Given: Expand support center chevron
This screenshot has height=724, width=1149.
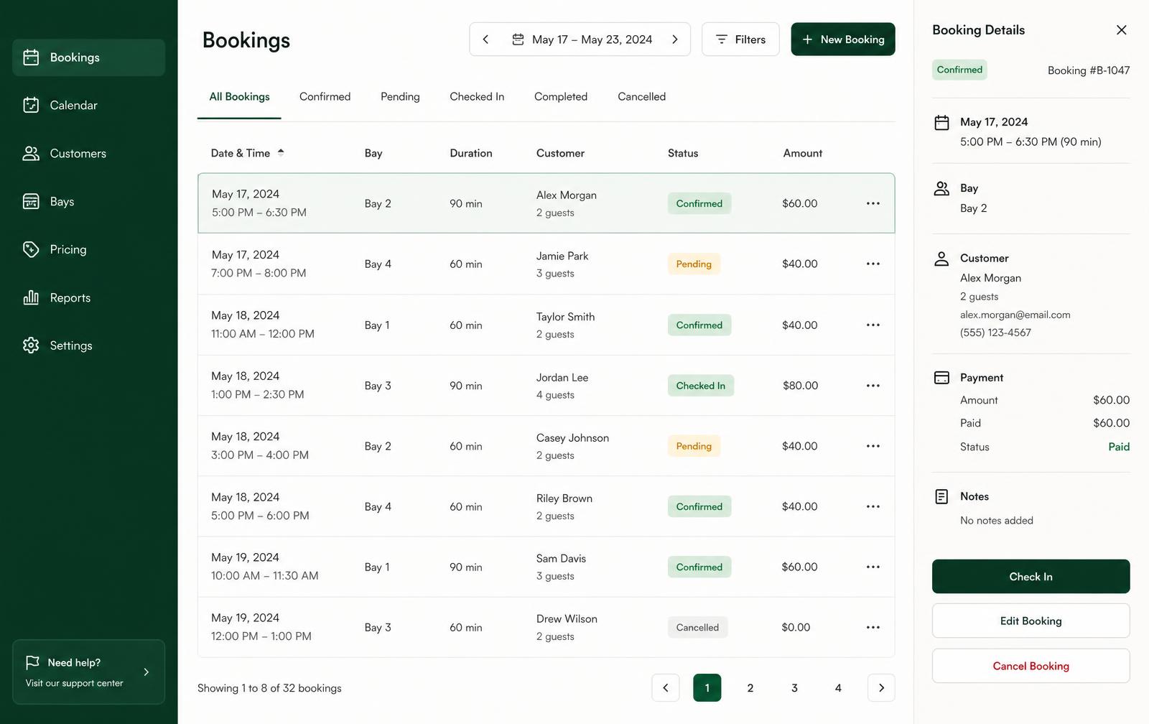Looking at the screenshot, I should [146, 672].
